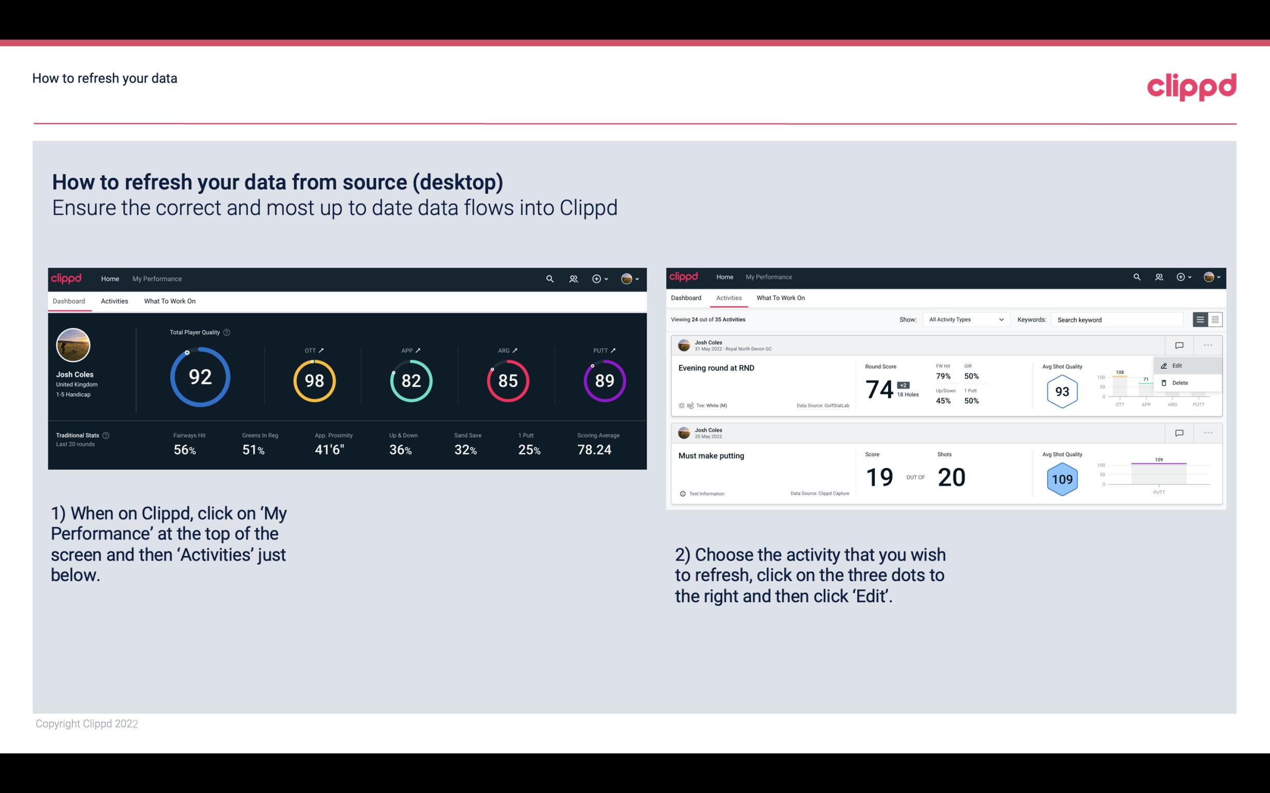
Task: Click Delete option in the dropdown menu
Action: [x=1180, y=382]
